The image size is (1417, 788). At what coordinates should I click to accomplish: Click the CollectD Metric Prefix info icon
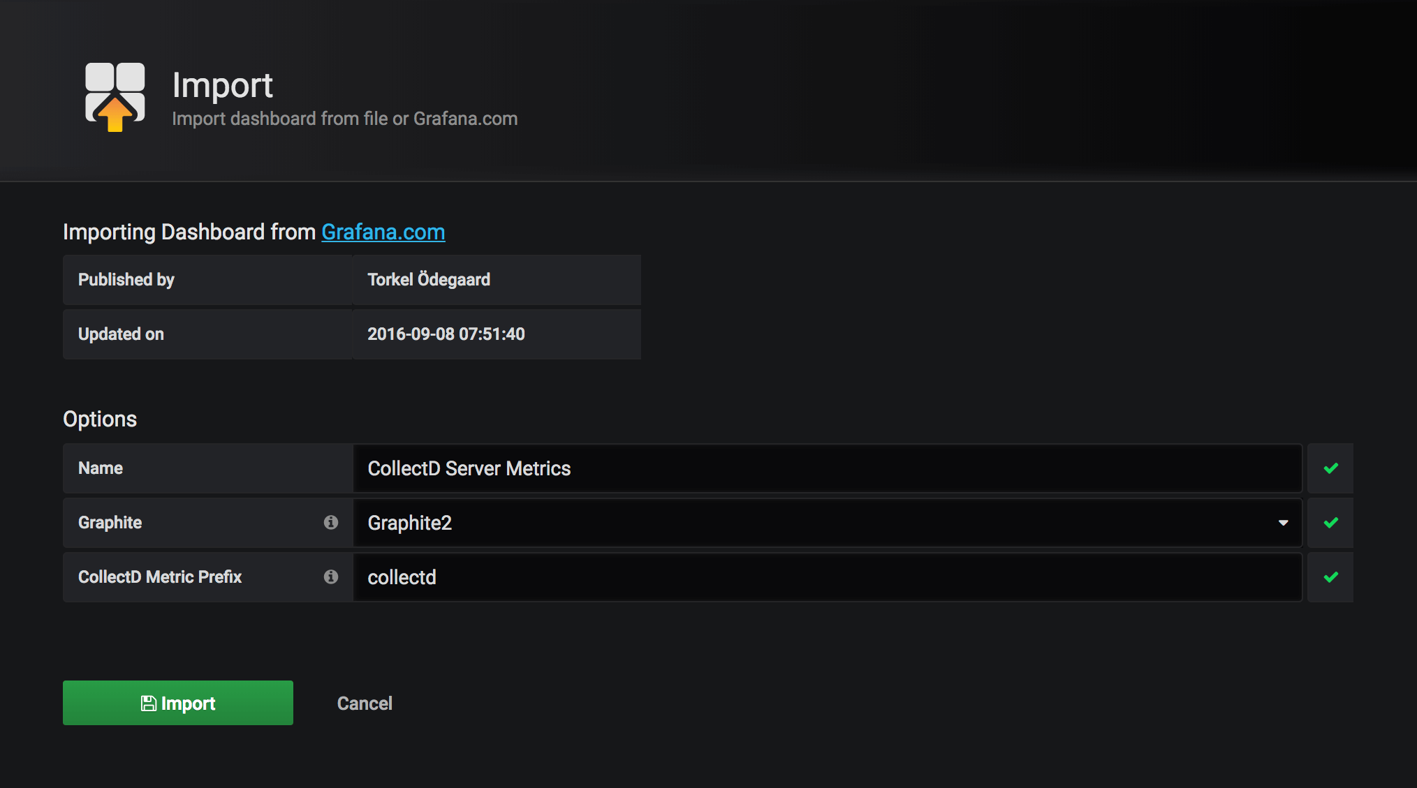point(331,577)
